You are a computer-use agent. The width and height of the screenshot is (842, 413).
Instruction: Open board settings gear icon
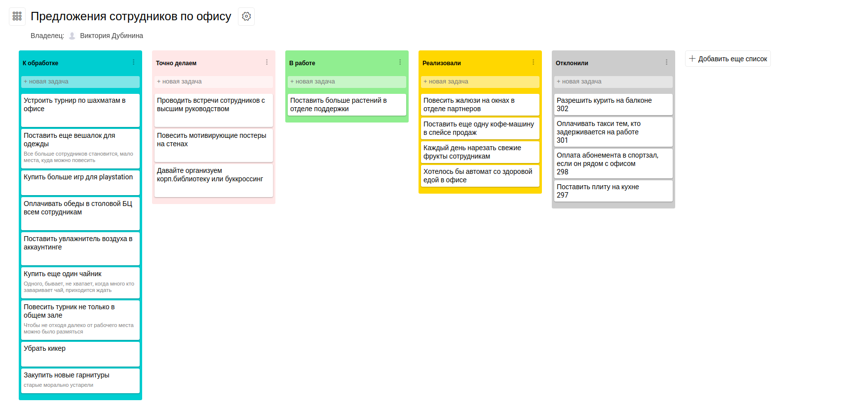[x=246, y=16]
